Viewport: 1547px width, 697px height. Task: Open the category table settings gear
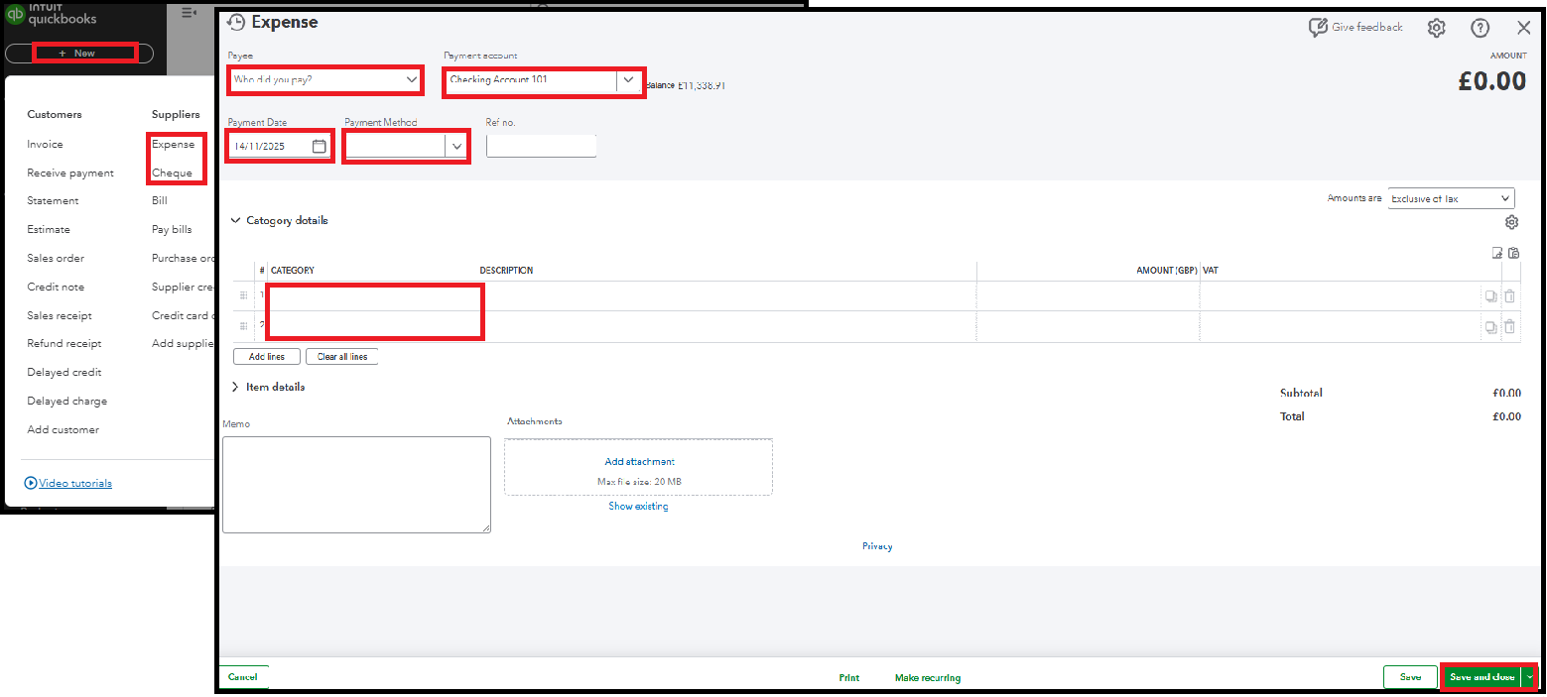click(1511, 222)
